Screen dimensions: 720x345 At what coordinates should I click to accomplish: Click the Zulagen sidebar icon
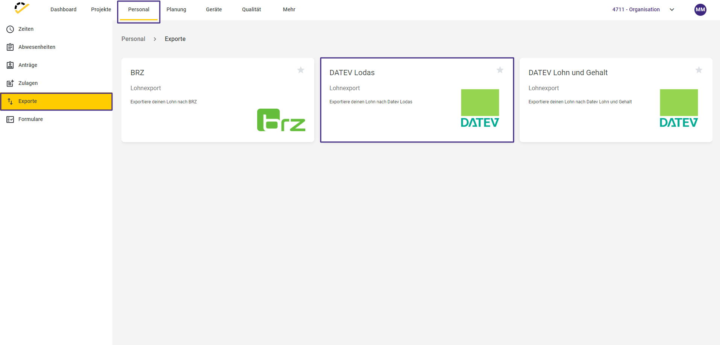[x=10, y=83]
